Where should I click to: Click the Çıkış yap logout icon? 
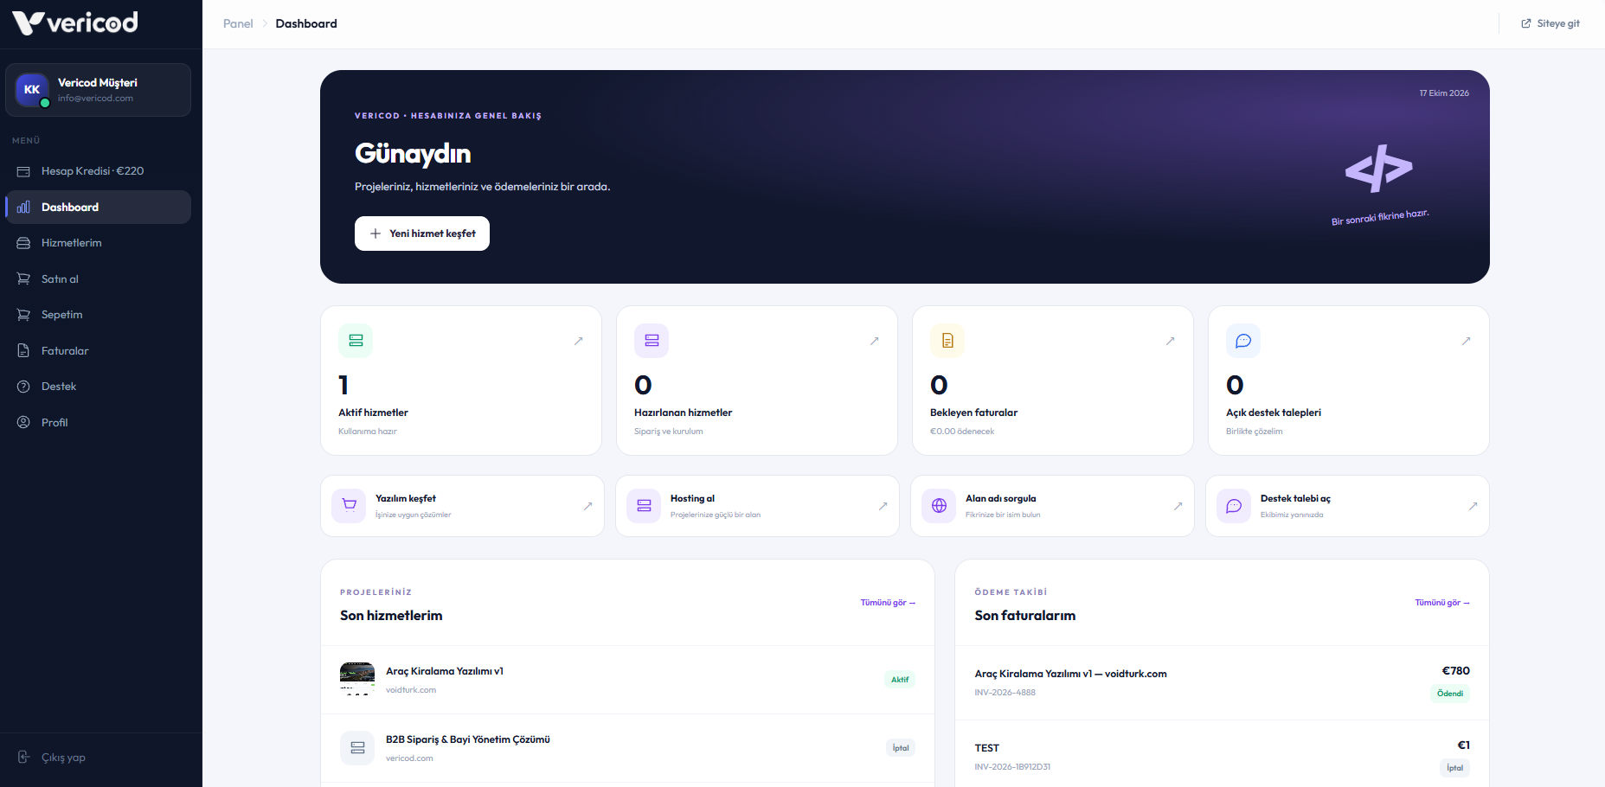(23, 758)
